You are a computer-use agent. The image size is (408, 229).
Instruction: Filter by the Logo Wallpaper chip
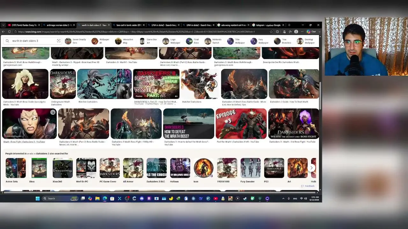pos(171,41)
